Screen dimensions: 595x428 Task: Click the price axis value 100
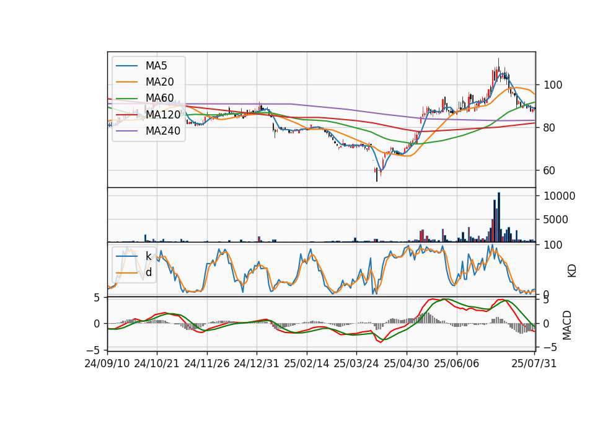coord(553,85)
